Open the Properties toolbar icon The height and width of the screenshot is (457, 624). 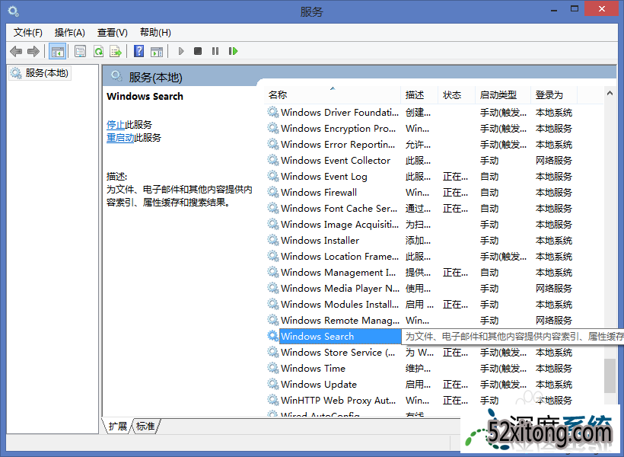pos(81,51)
